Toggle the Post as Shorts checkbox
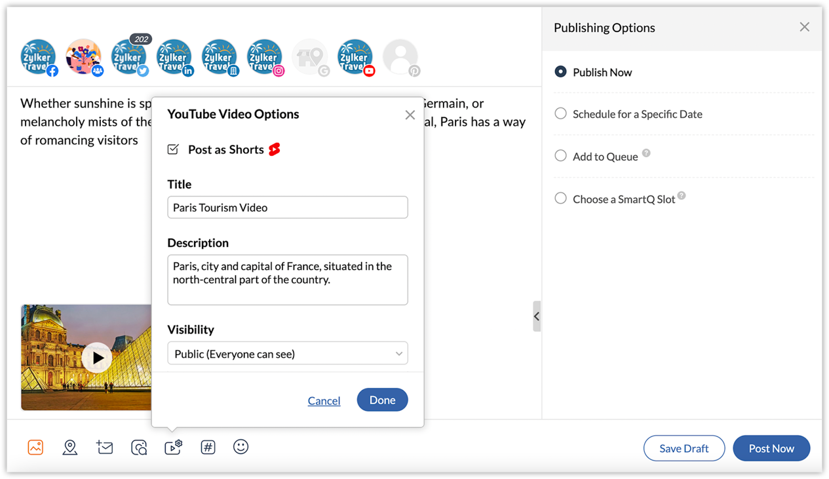This screenshot has width=829, height=479. (173, 149)
